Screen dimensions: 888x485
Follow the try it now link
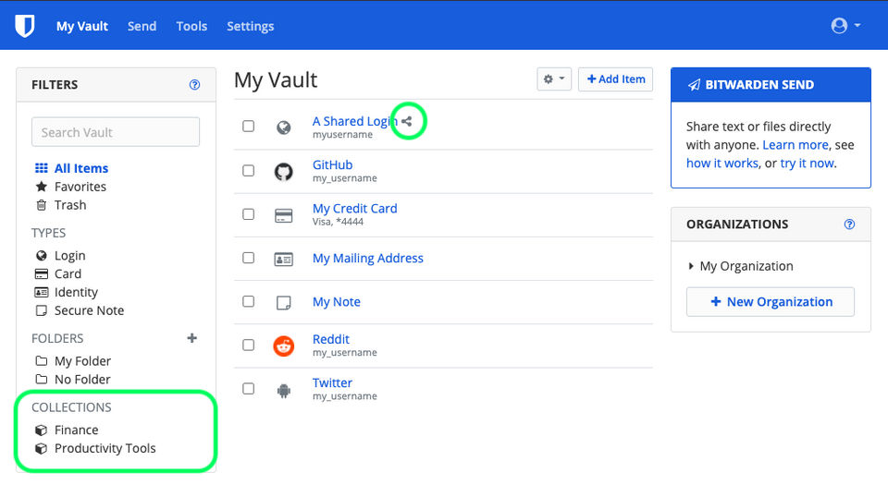[x=807, y=164]
